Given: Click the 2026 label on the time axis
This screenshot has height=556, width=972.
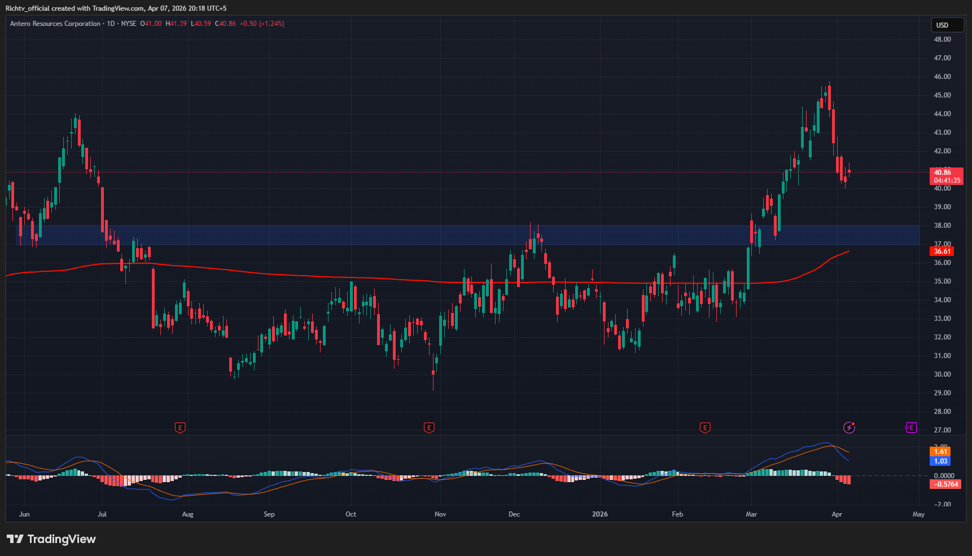Looking at the screenshot, I should [599, 514].
